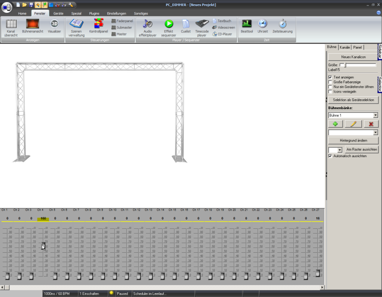This screenshot has width=382, height=297.
Task: Click Hintergrund ändern button
Action: [353, 141]
